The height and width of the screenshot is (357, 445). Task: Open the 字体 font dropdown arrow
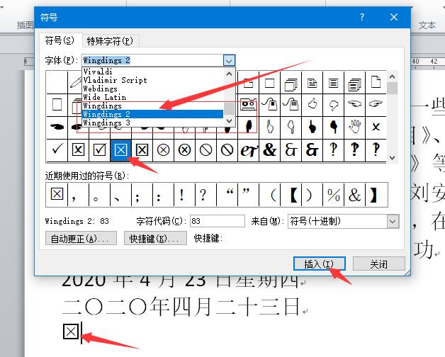click(229, 61)
